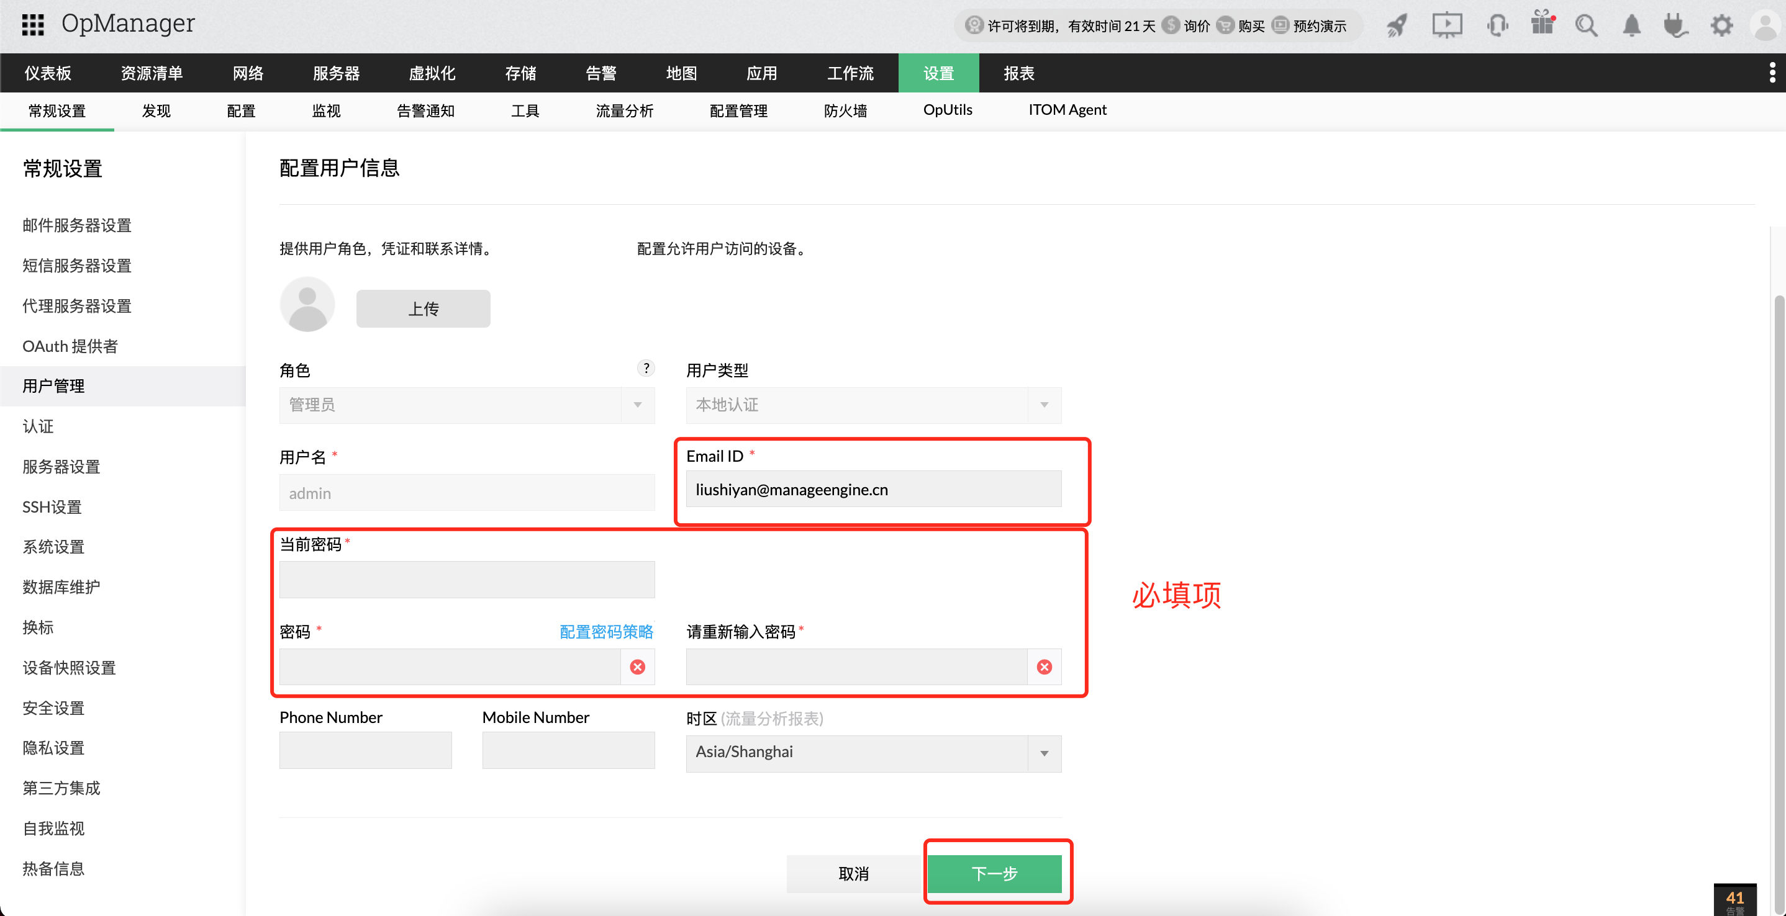Click the 密码 input field

(x=450, y=667)
